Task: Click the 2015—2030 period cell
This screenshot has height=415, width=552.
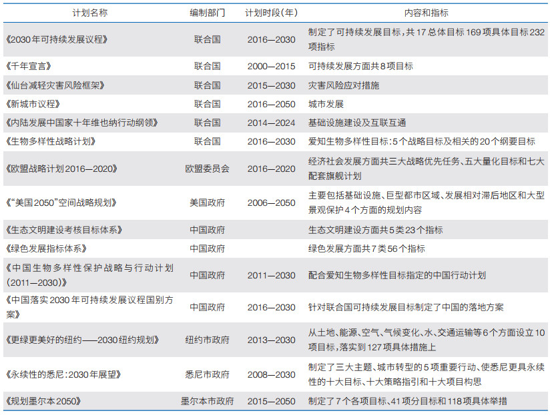Action: [x=272, y=85]
